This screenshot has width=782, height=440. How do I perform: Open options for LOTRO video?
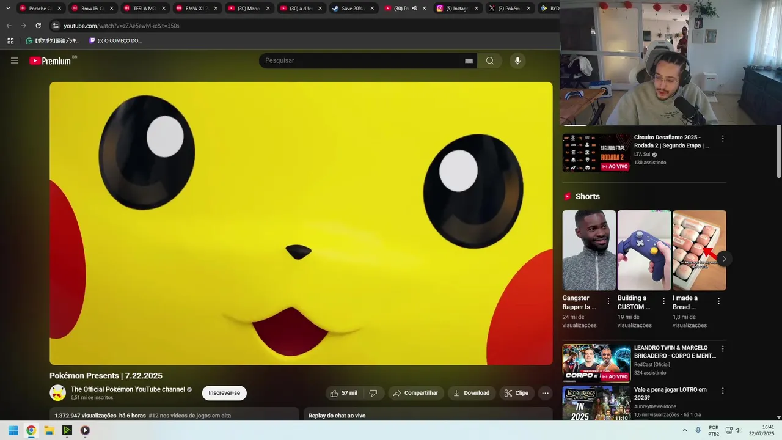[x=723, y=391]
